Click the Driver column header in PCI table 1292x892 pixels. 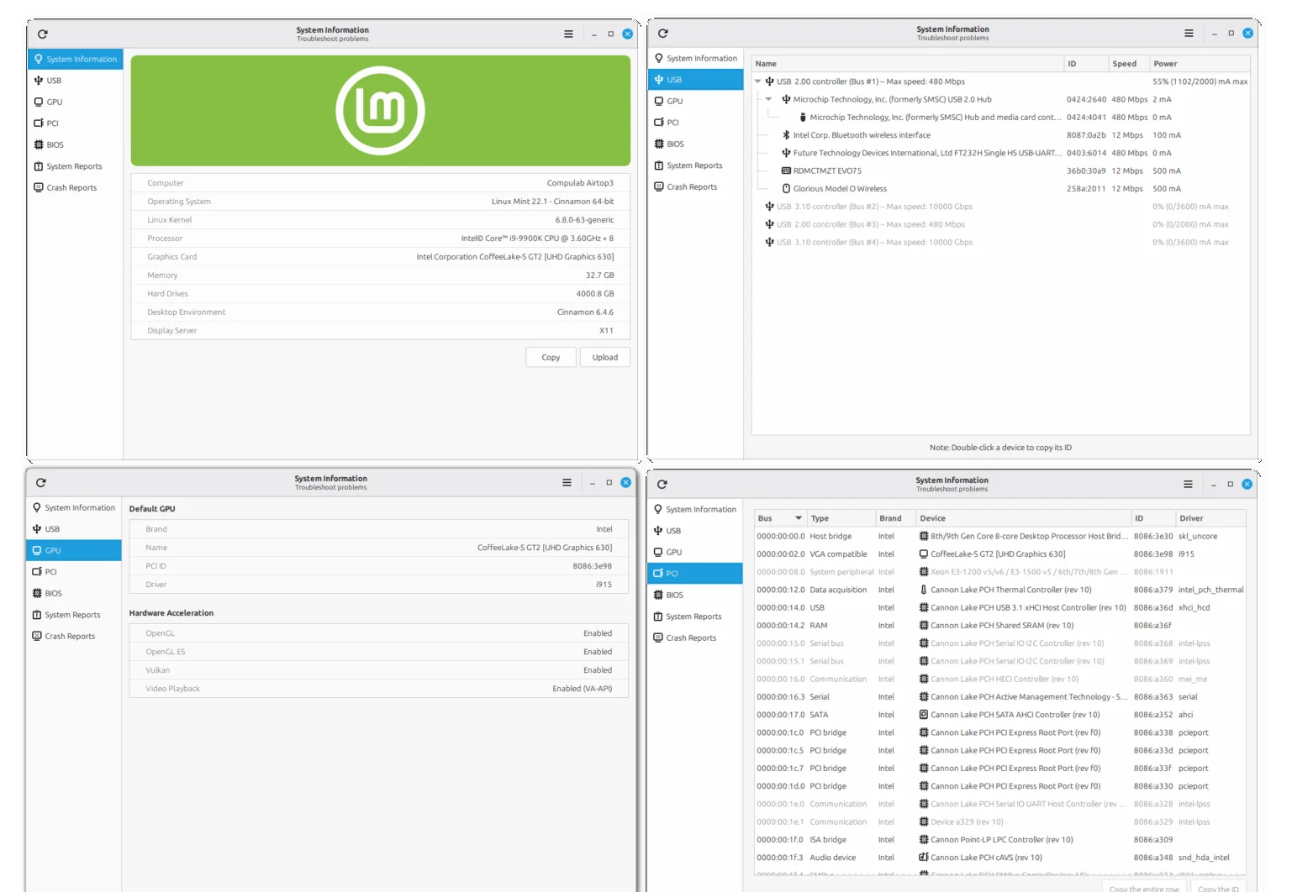click(1191, 518)
